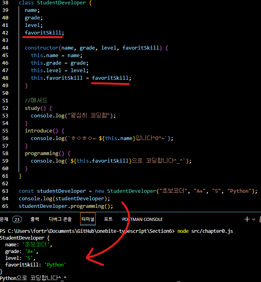Open the 디버그 콘솔 tab
The image size is (261, 282).
click(60, 219)
